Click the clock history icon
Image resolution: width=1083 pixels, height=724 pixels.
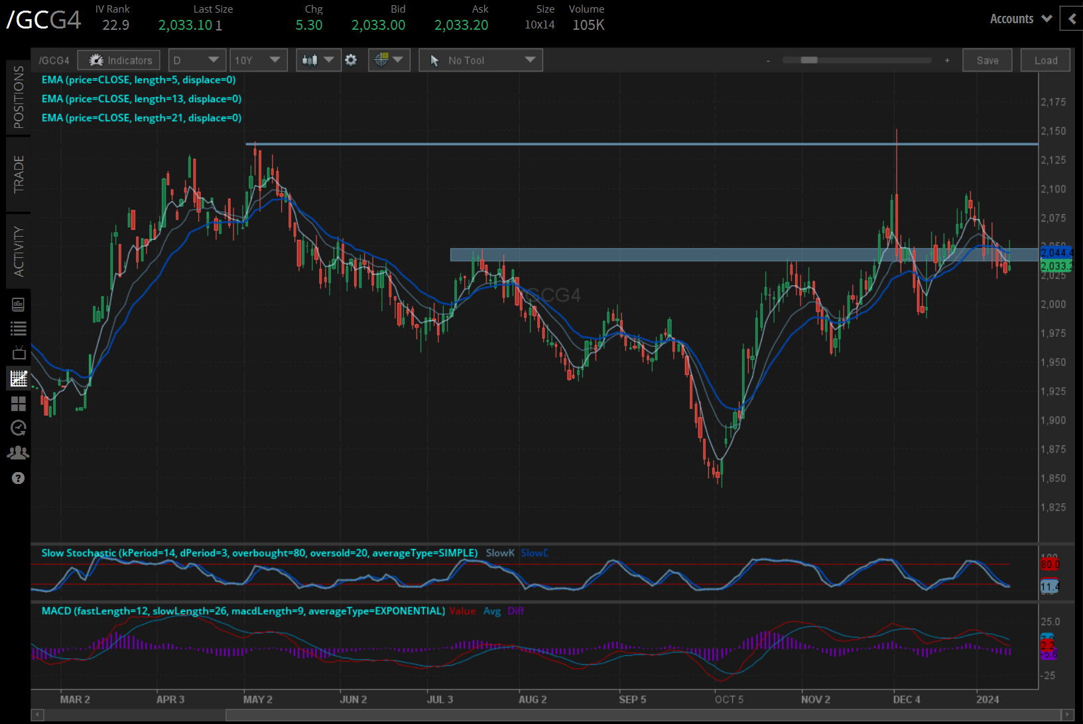[x=19, y=428]
